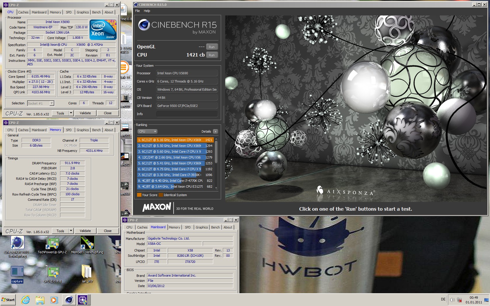
Task: Click the MAXON logo in Cinebench
Action: [x=157, y=207]
